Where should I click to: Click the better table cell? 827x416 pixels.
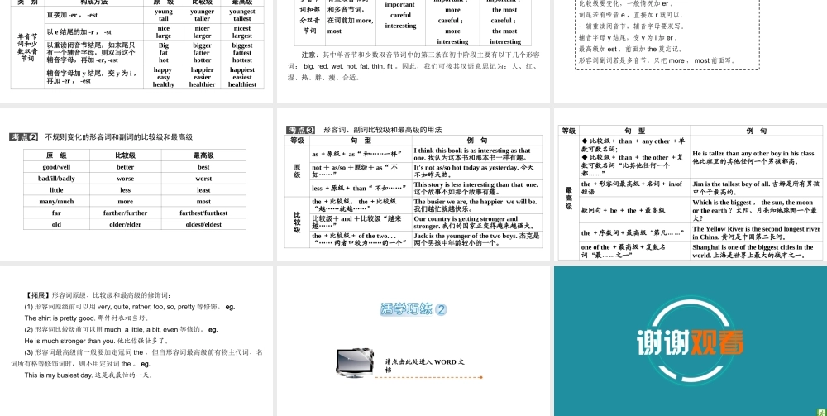coord(126,167)
